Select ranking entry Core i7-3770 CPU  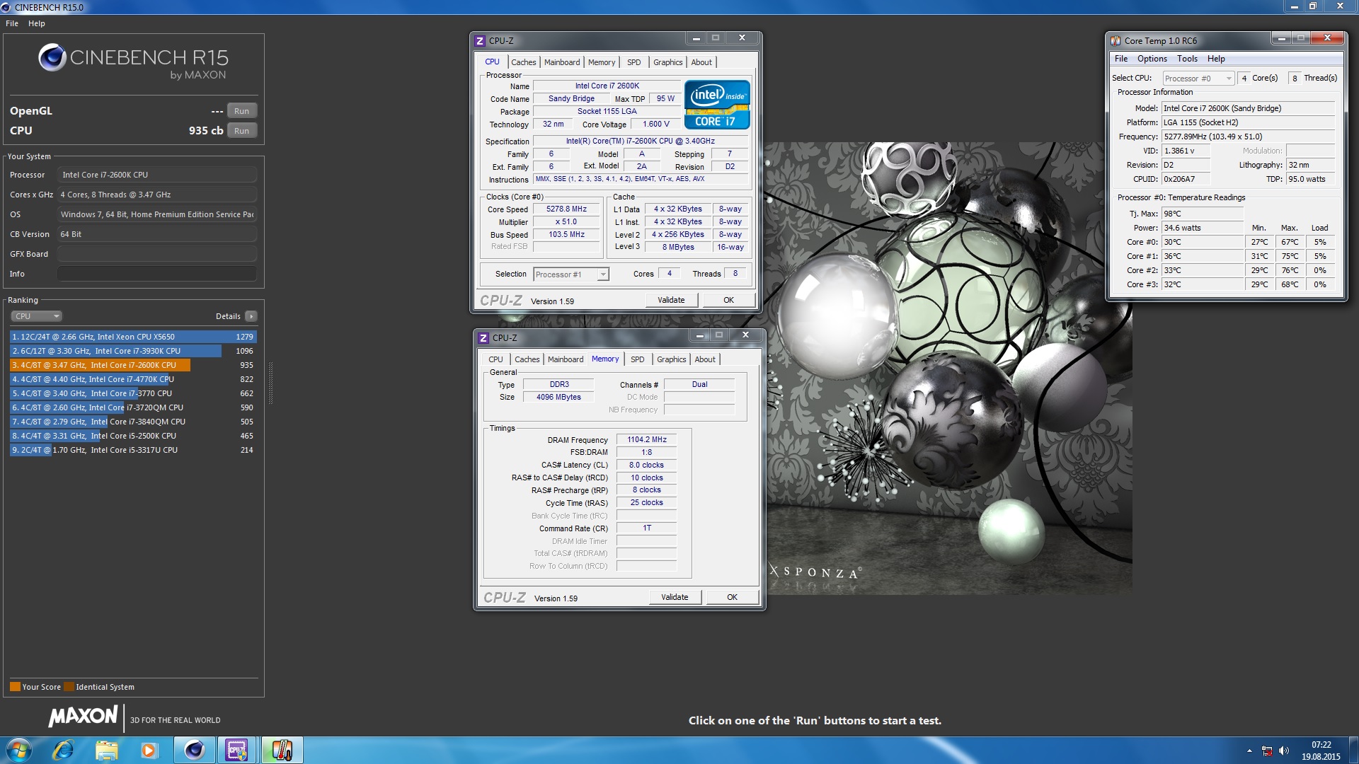[133, 393]
